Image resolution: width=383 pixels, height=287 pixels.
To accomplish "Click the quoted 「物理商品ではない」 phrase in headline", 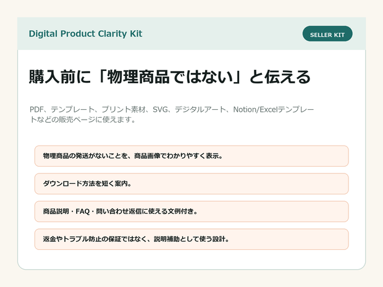I will coord(170,77).
